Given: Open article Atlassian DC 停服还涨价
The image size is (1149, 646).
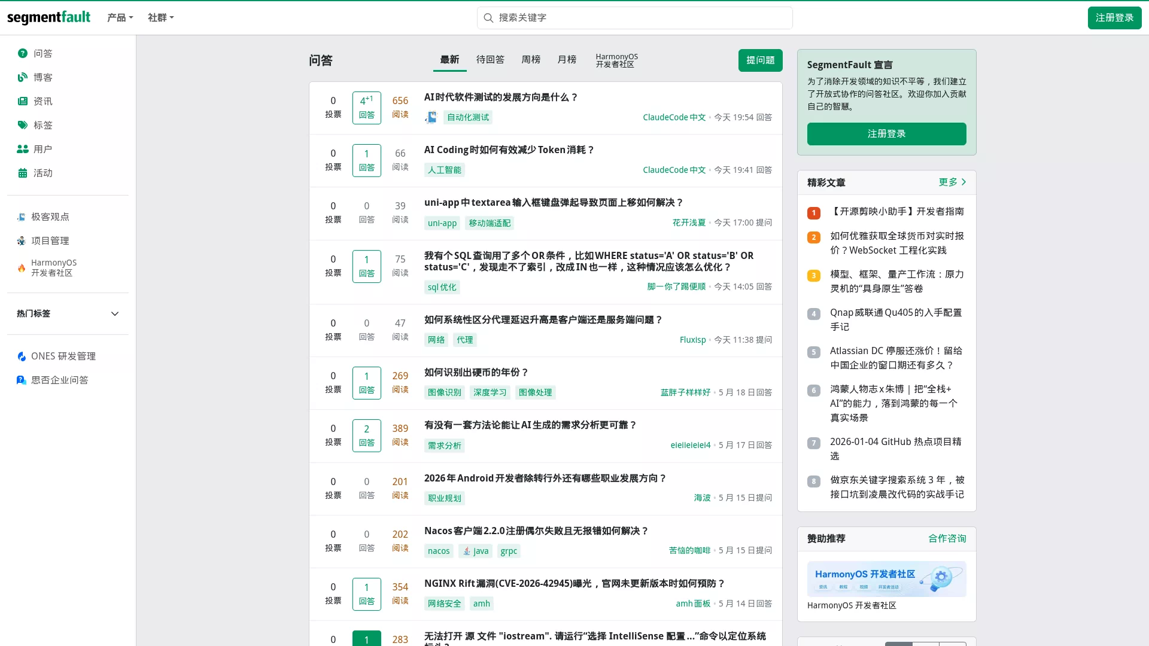Looking at the screenshot, I should pyautogui.click(x=895, y=358).
